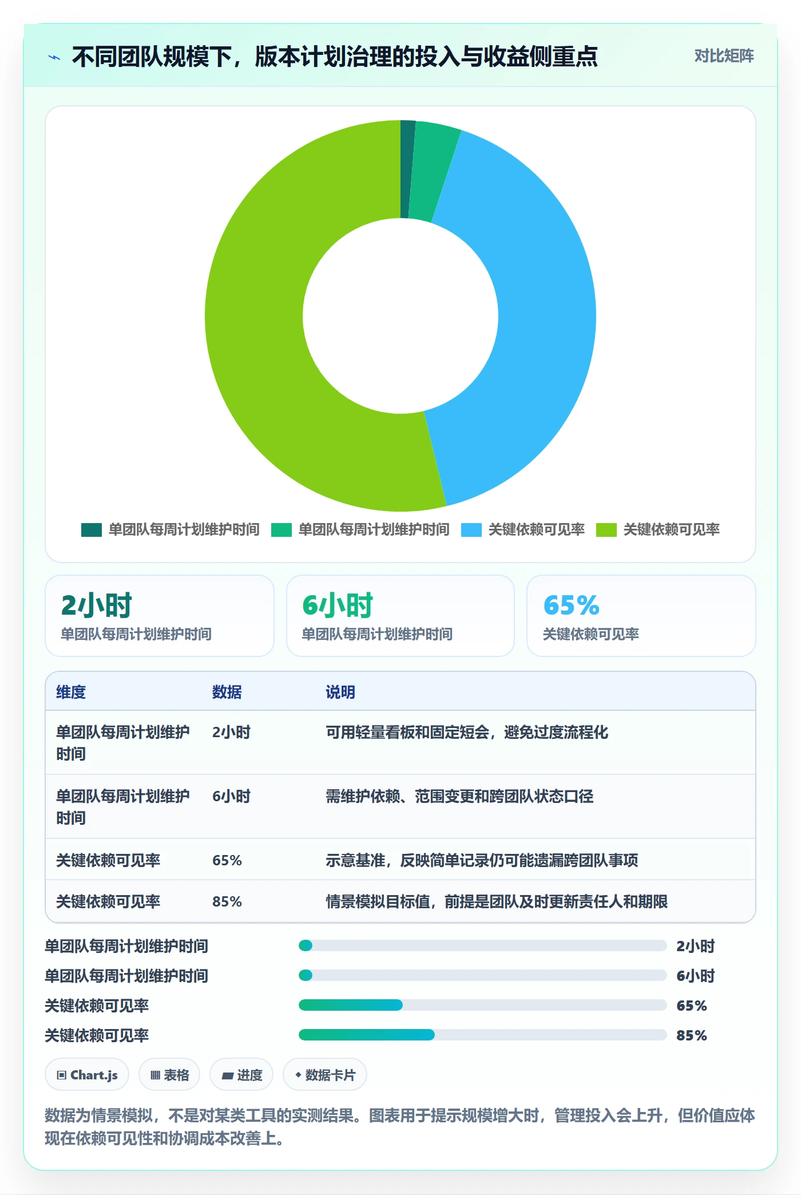The width and height of the screenshot is (801, 1195).
Task: Click the bar icon in 进度 chip
Action: pyautogui.click(x=228, y=1076)
